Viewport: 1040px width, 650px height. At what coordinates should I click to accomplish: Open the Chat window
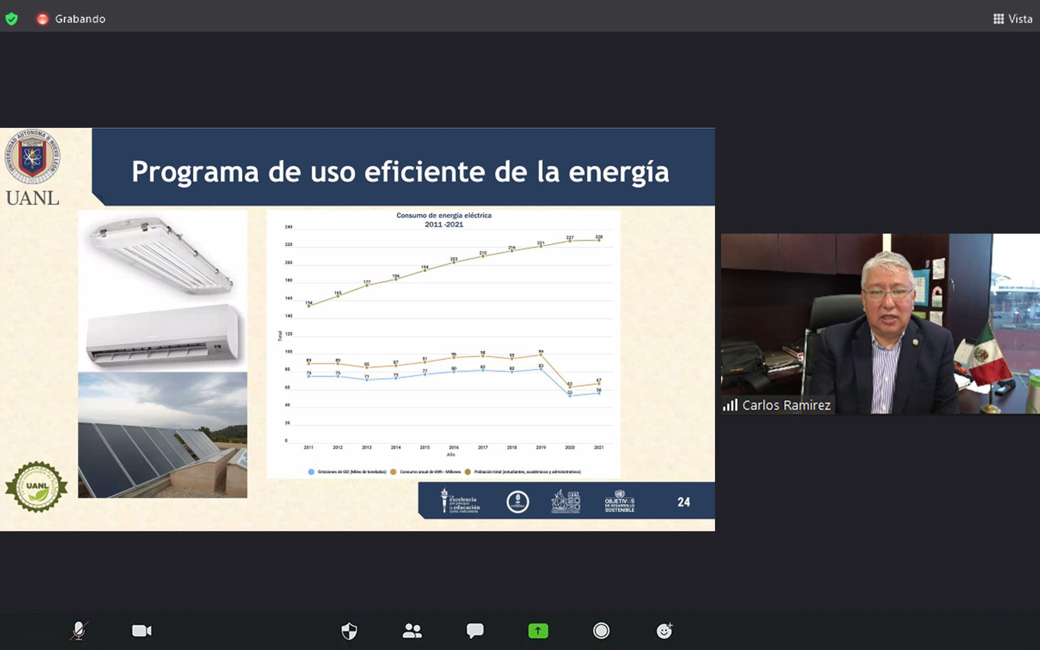click(x=475, y=631)
